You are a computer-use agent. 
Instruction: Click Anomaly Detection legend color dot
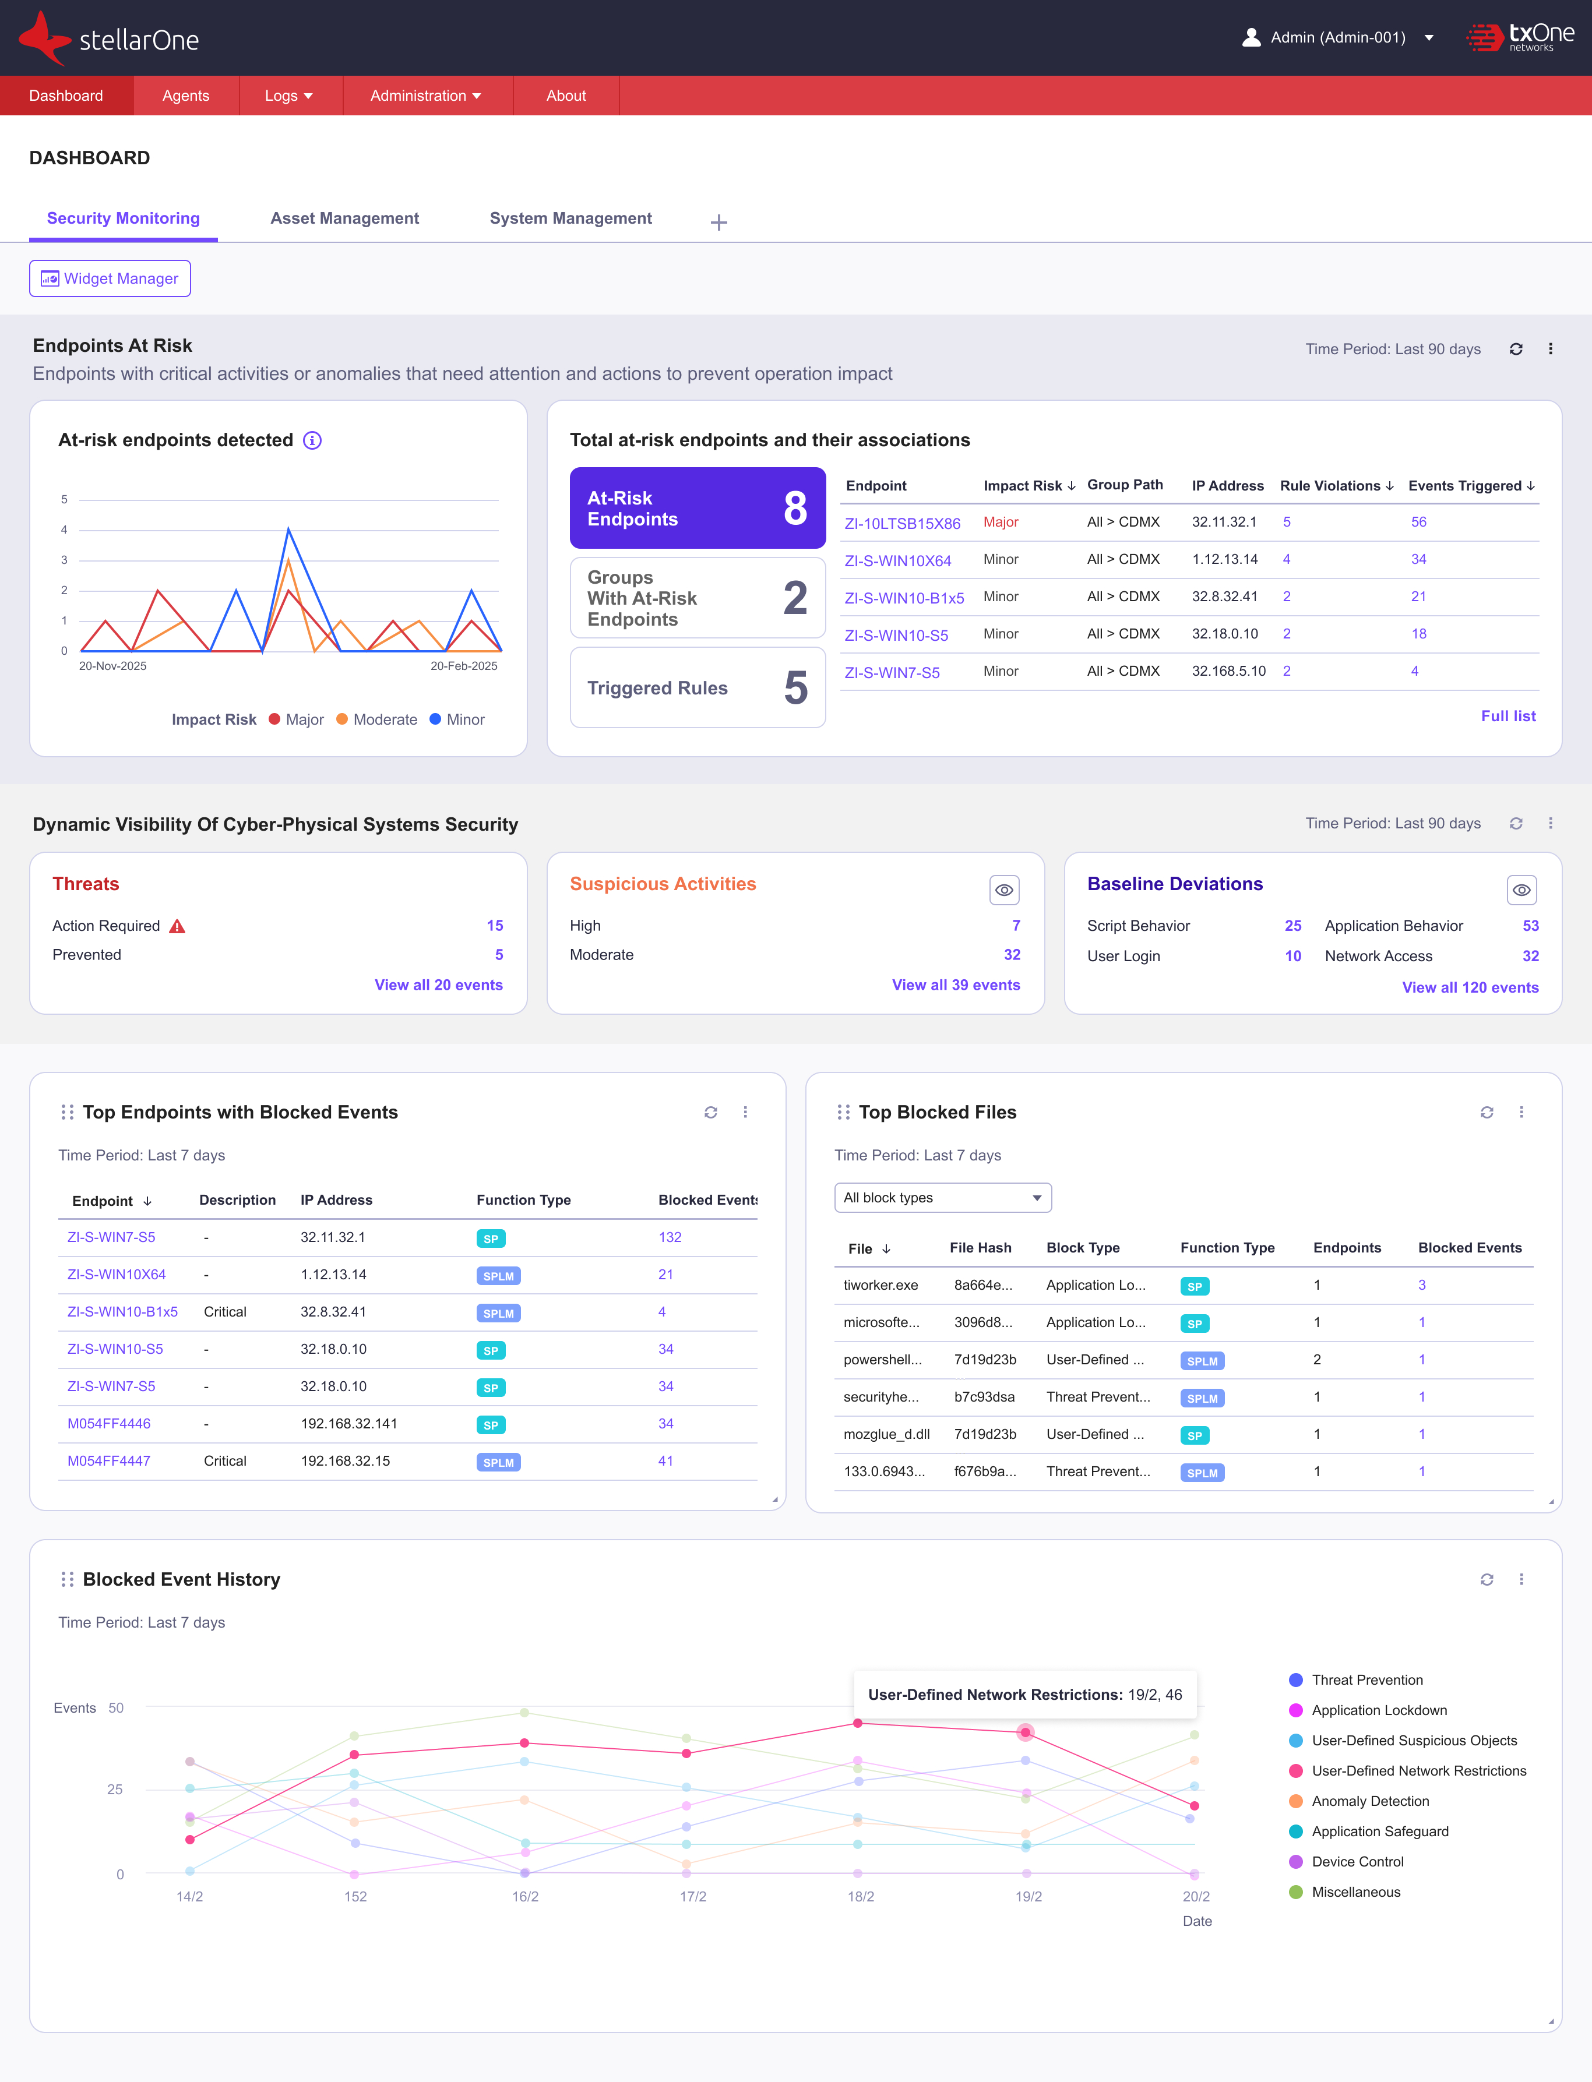coord(1295,1801)
